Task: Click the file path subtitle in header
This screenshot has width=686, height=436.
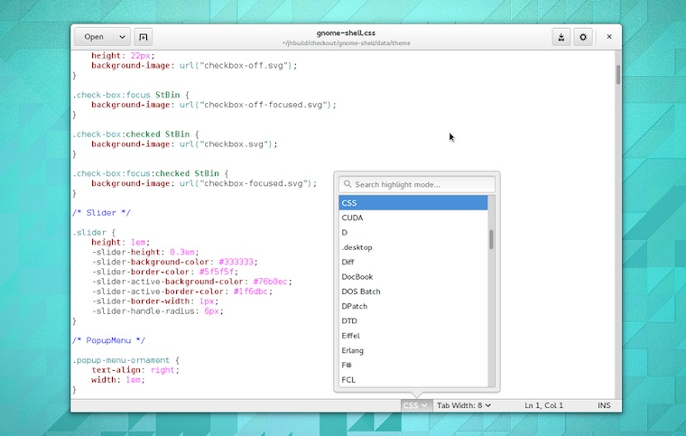Action: coord(346,43)
